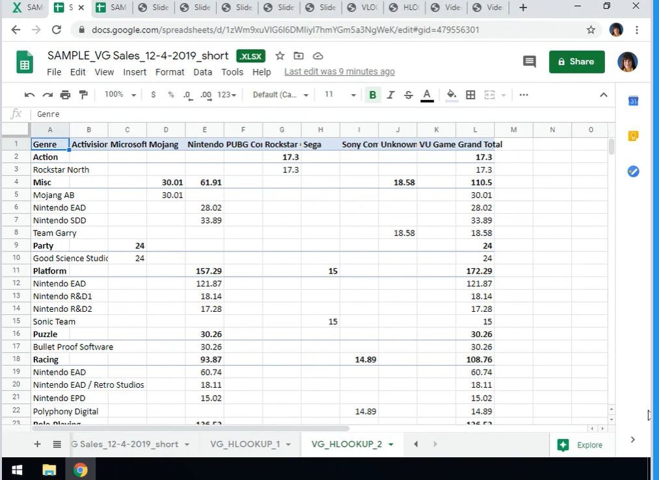The image size is (659, 480).
Task: Open the three-dot More toolbar options
Action: tap(524, 95)
